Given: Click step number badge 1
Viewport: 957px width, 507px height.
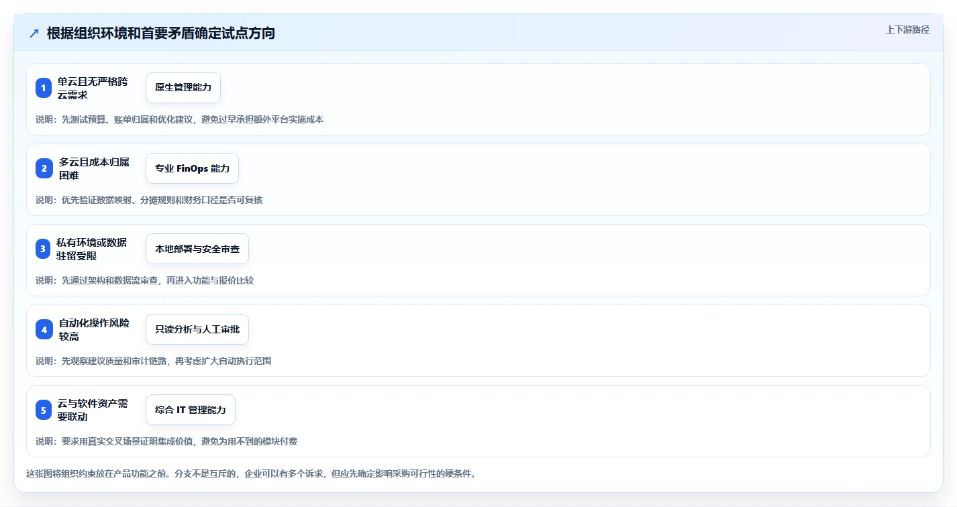Looking at the screenshot, I should 44,88.
